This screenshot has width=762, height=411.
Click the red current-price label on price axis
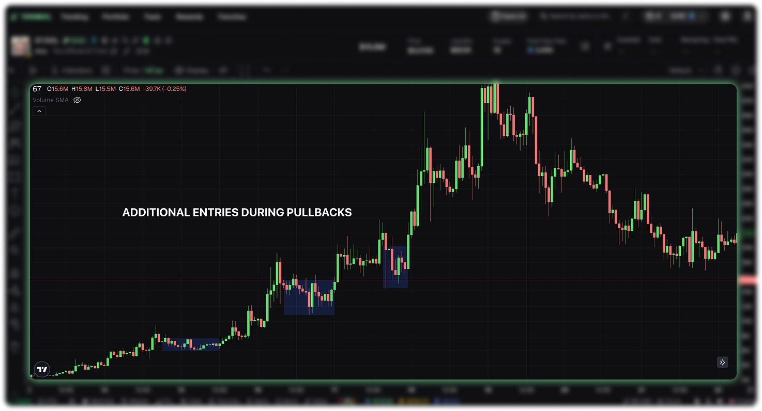coord(750,280)
